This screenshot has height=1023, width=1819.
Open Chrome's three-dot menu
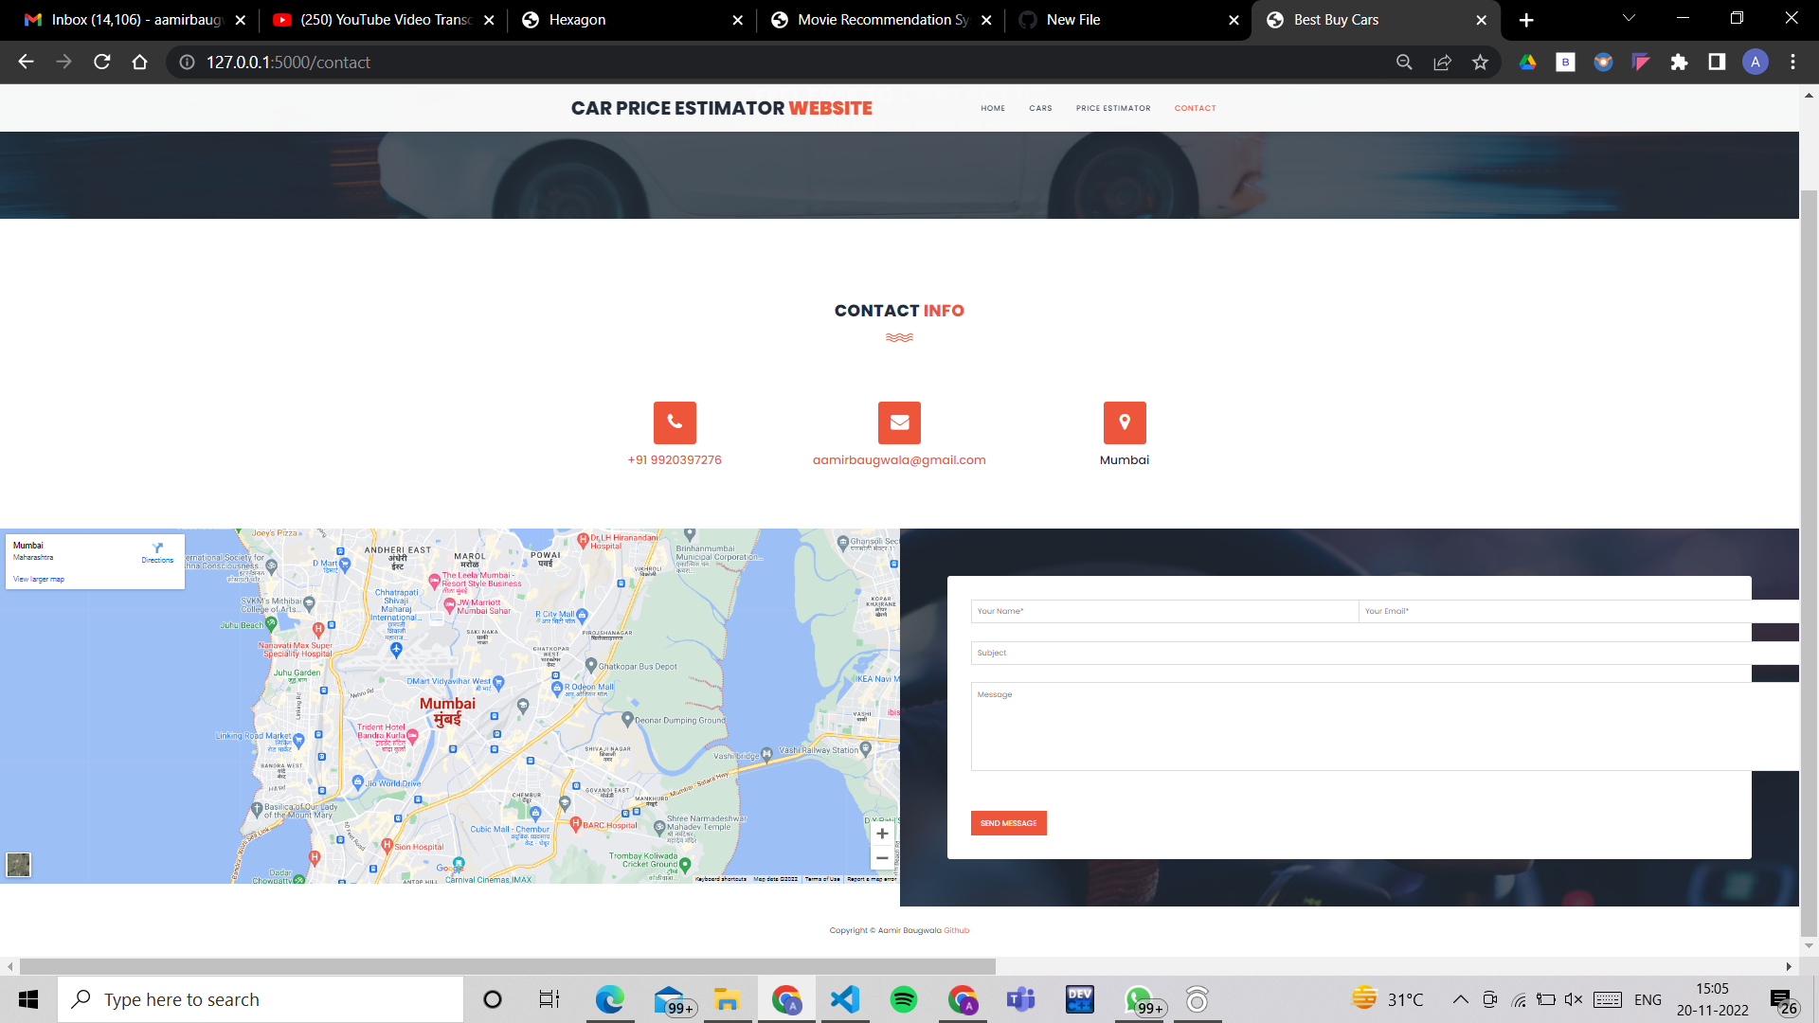point(1792,63)
